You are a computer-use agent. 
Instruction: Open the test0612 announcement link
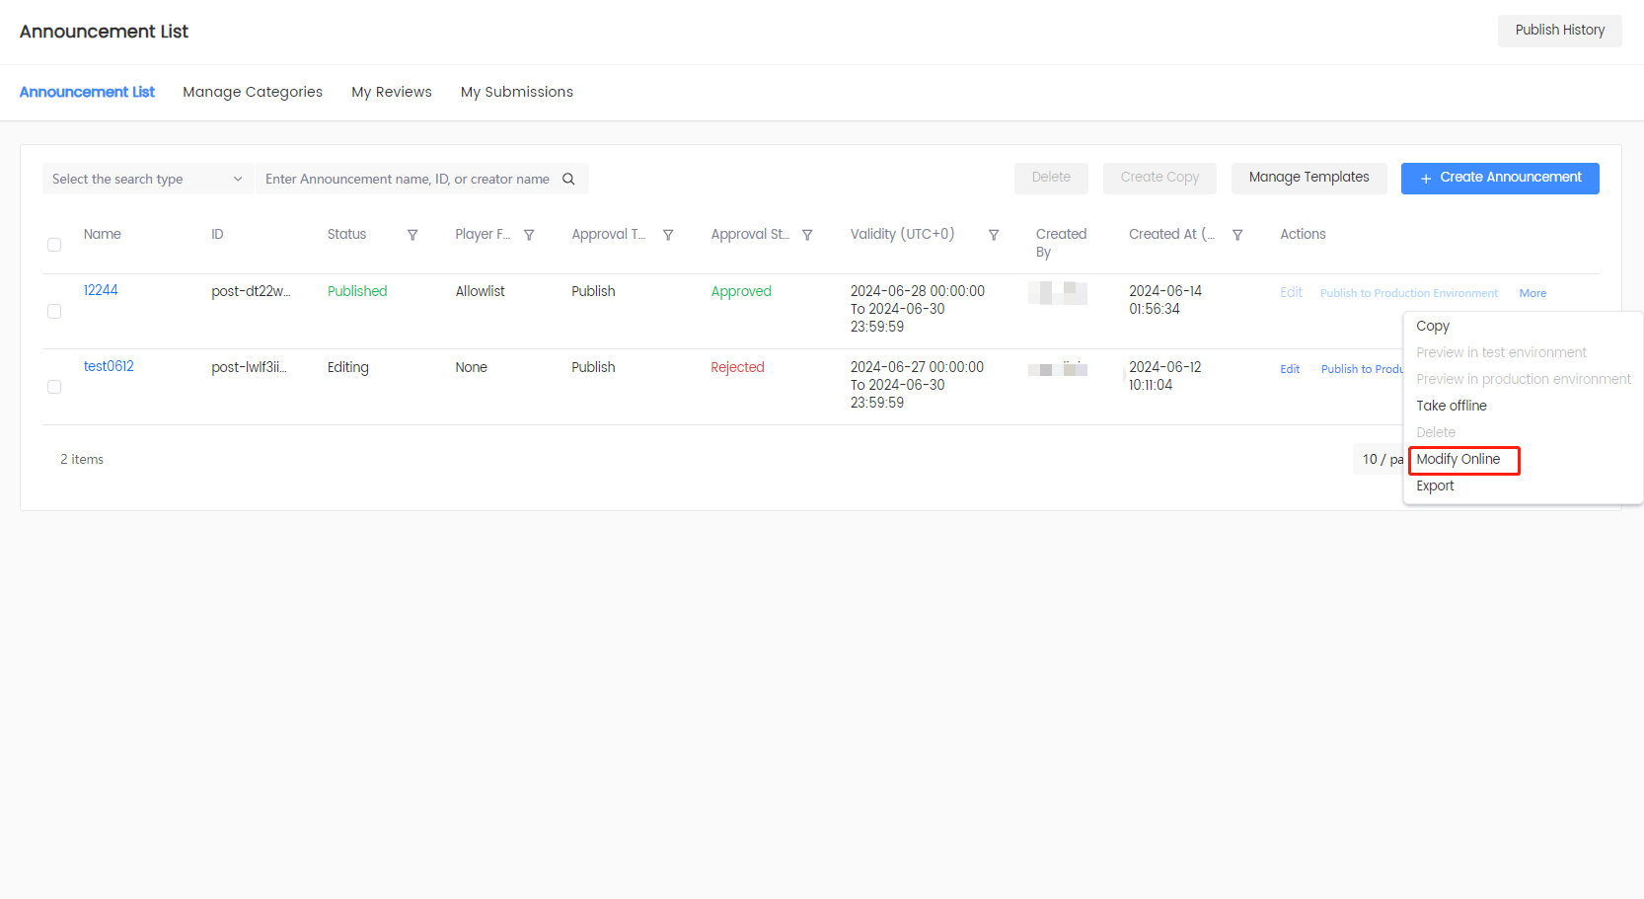tap(109, 366)
